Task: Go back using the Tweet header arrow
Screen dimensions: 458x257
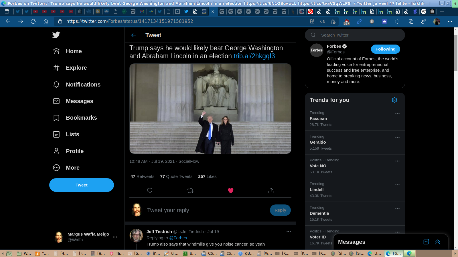Action: [x=133, y=35]
